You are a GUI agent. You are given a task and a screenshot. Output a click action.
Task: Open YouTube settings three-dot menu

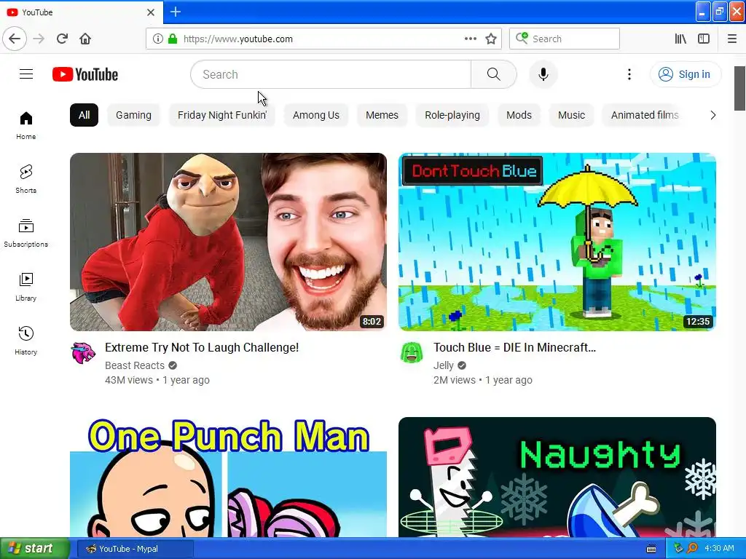tap(629, 74)
